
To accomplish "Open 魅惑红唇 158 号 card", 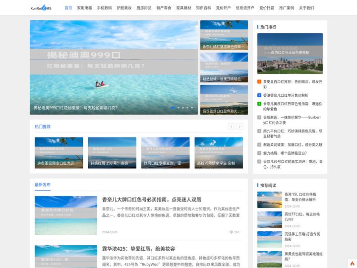I will [112, 153].
